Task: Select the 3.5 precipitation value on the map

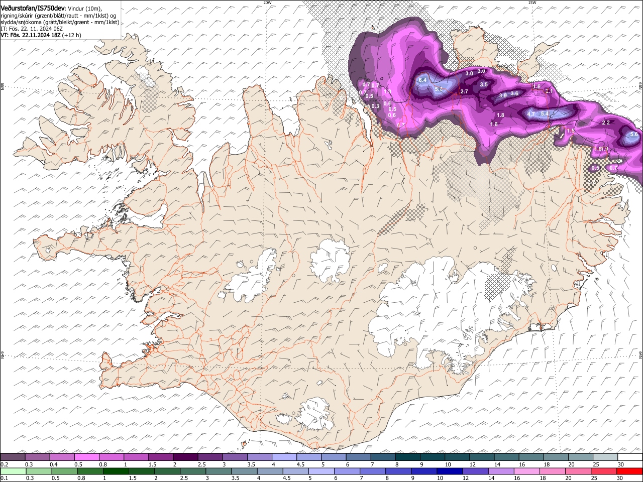Action: (x=484, y=84)
